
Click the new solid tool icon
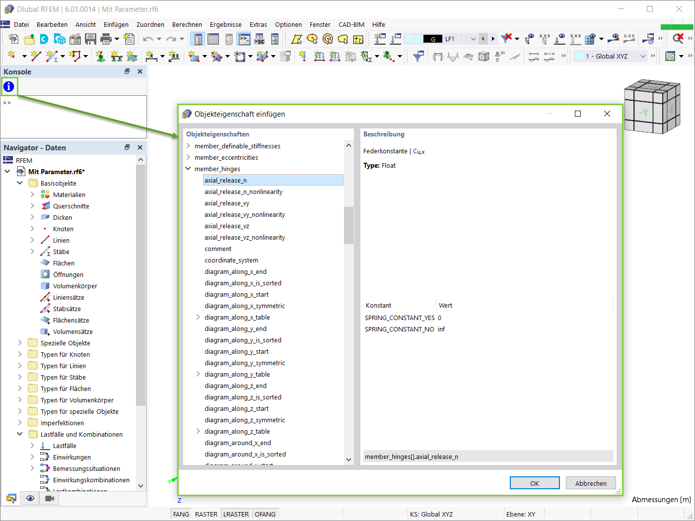[x=262, y=56]
